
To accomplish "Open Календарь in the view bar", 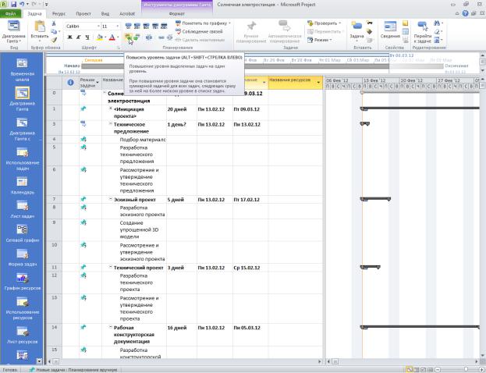I will (23, 185).
